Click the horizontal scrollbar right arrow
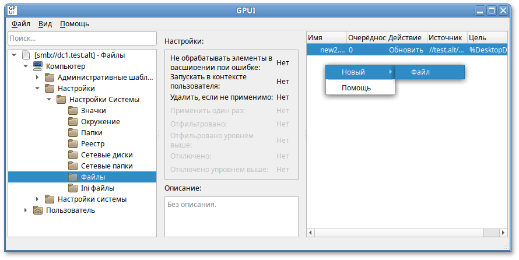 (x=503, y=233)
